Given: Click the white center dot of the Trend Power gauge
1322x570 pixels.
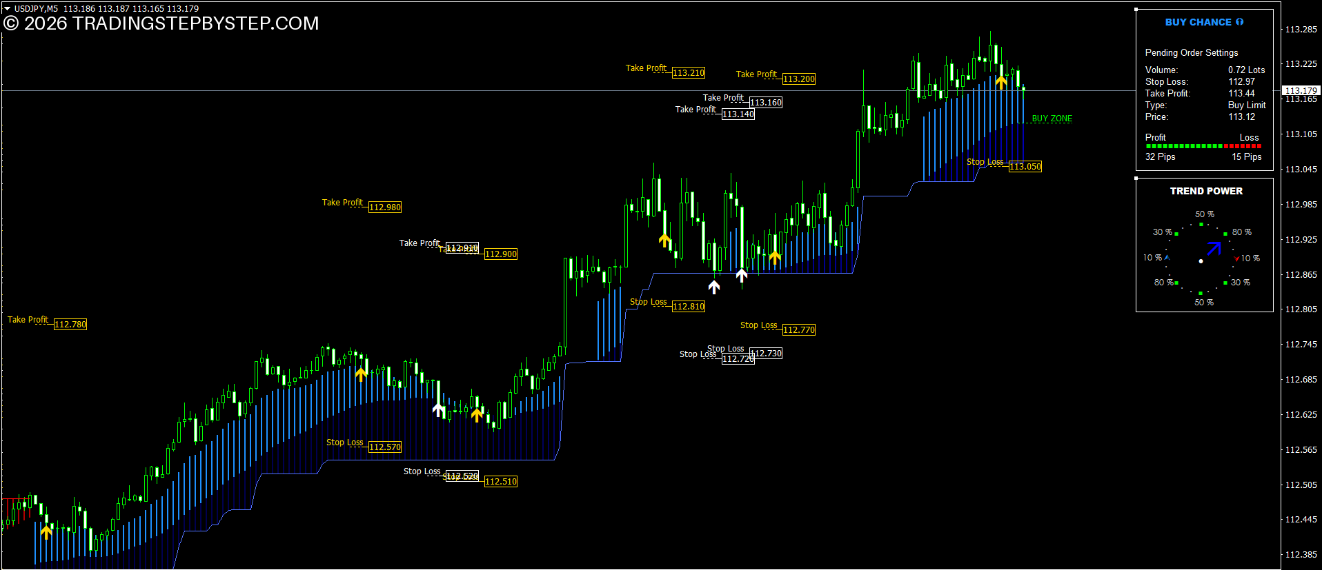Looking at the screenshot, I should tap(1201, 261).
